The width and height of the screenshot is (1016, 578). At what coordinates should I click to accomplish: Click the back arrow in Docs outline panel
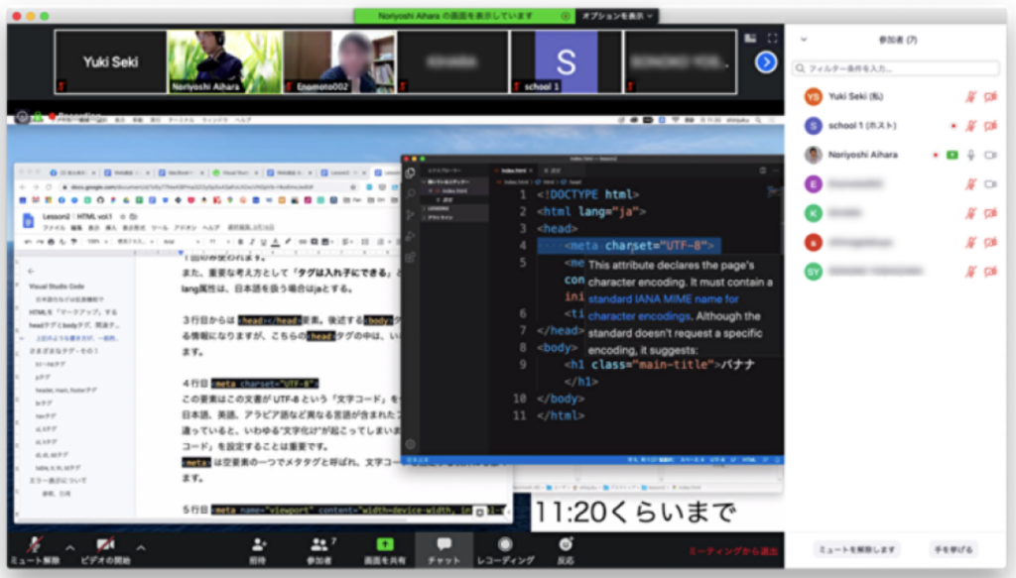tap(31, 271)
